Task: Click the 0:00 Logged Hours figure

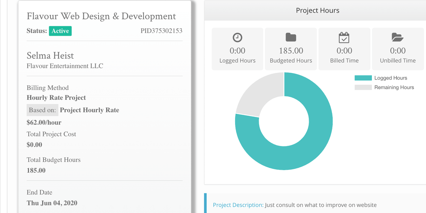Action: (x=238, y=51)
